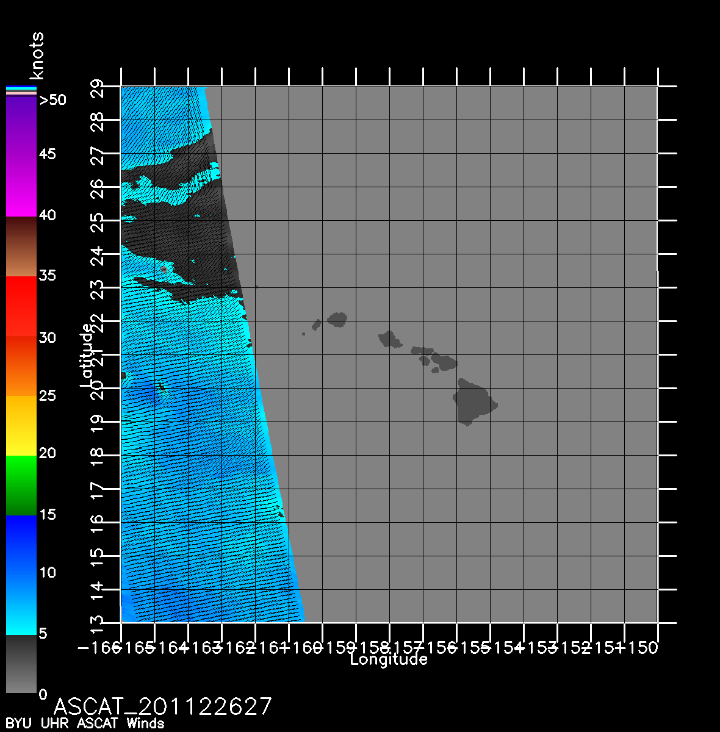Click the magenta 40-45 knots color band
Screen dimensions: 720x732
21,186
